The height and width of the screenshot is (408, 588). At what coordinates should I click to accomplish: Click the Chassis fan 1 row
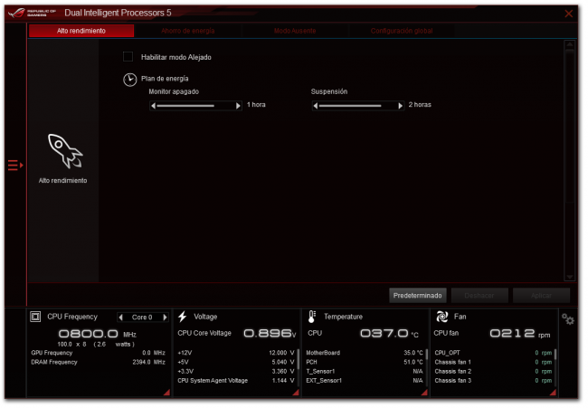coord(493,362)
